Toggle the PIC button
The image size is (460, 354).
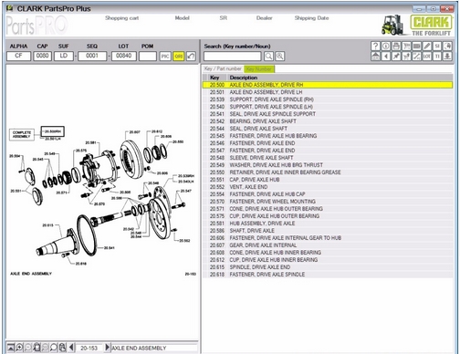tap(165, 57)
